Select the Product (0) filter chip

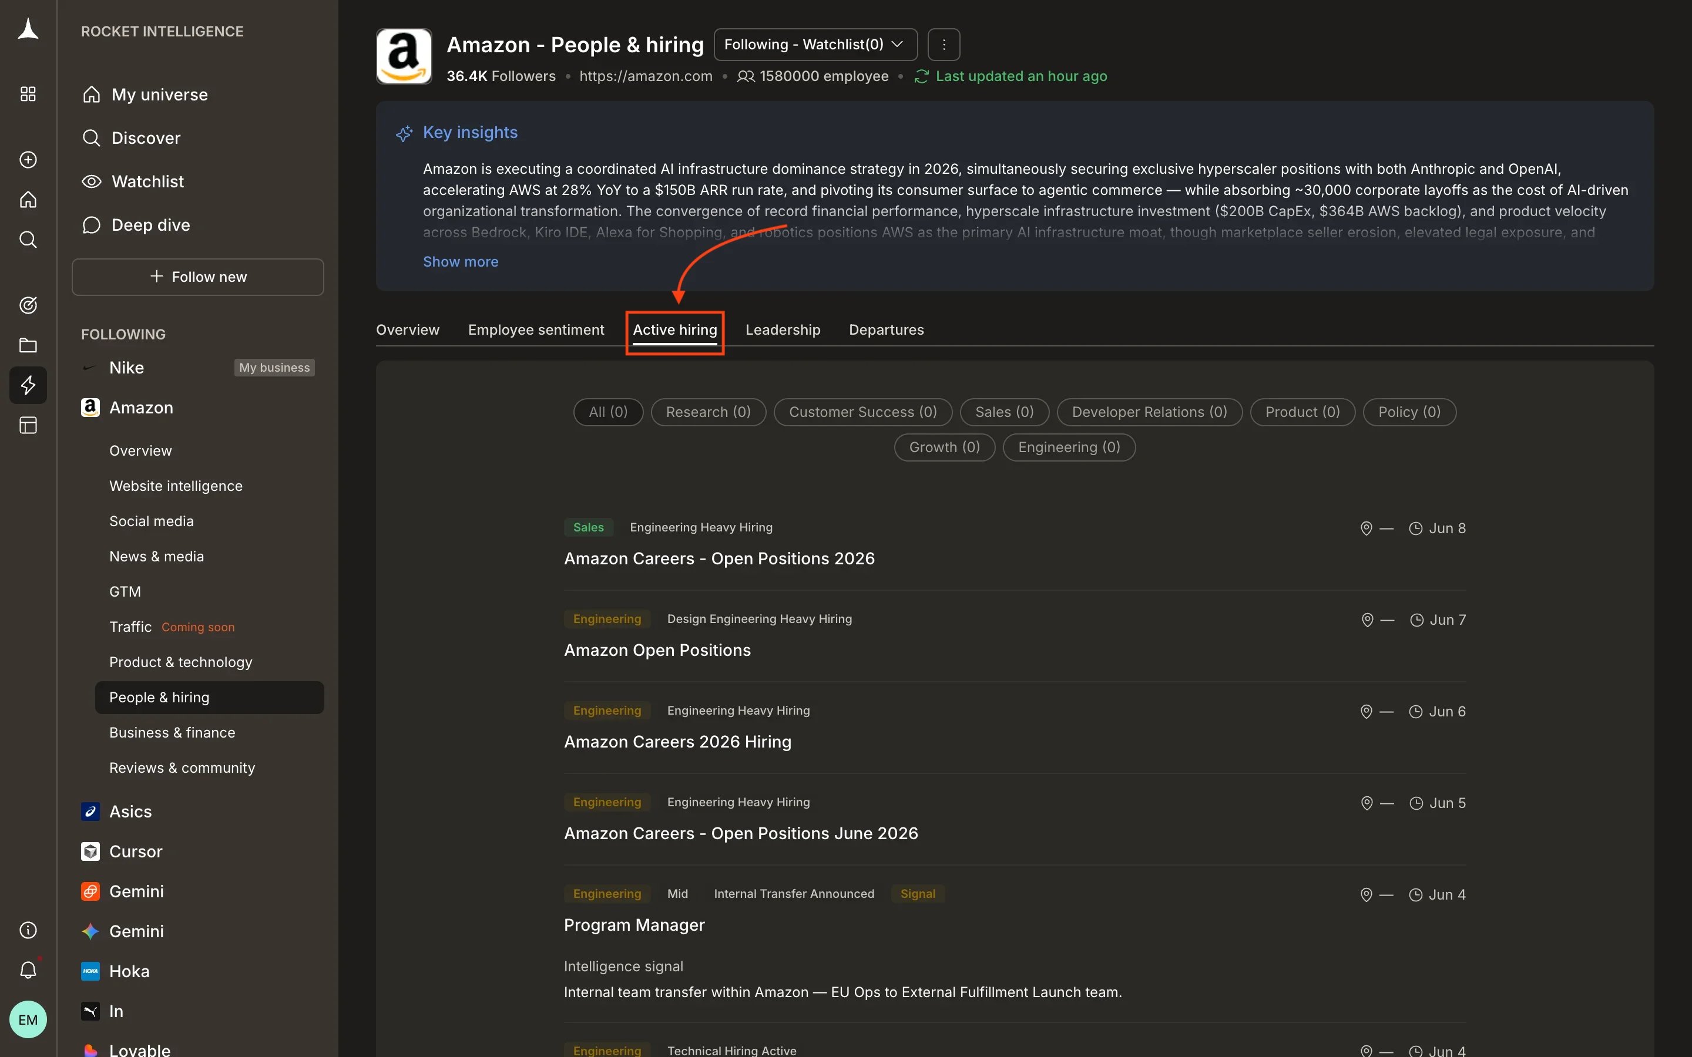click(1302, 412)
